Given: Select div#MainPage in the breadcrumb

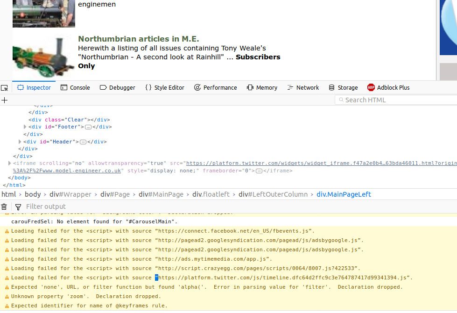Looking at the screenshot, I should click(x=161, y=194).
